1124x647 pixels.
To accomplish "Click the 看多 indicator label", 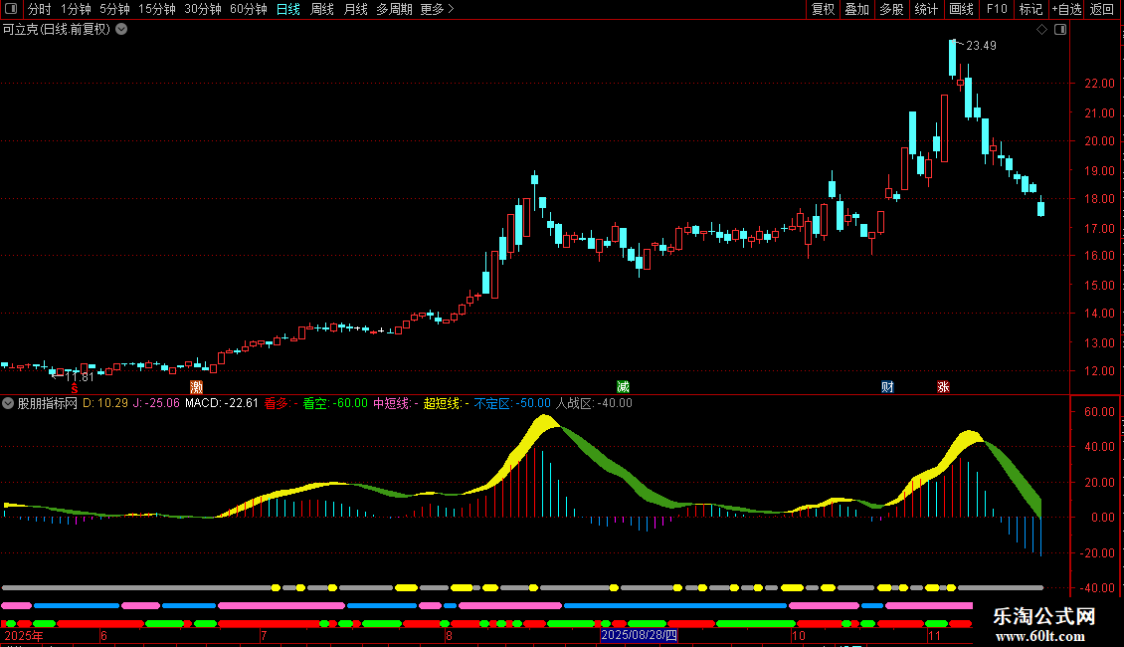I will (x=281, y=404).
